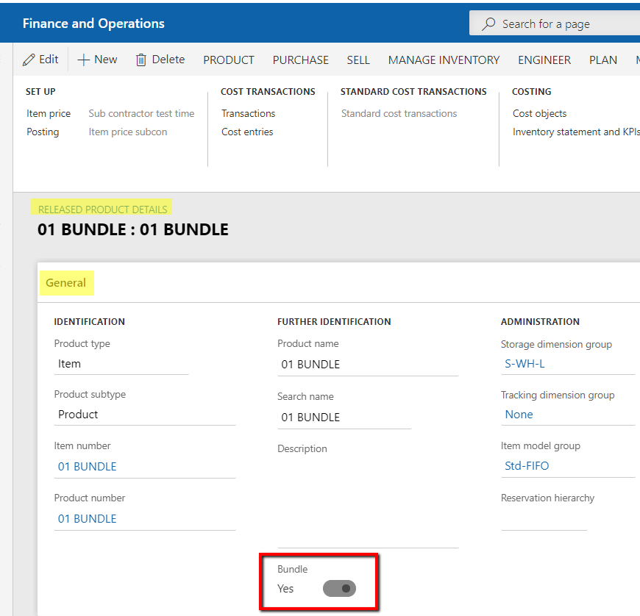
Task: Open Cost objects
Action: coord(539,113)
